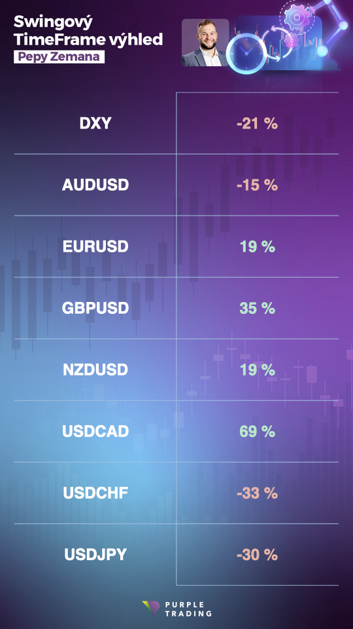353x629 pixels.
Task: Click the Pepy Zemana name label
Action: (x=59, y=57)
